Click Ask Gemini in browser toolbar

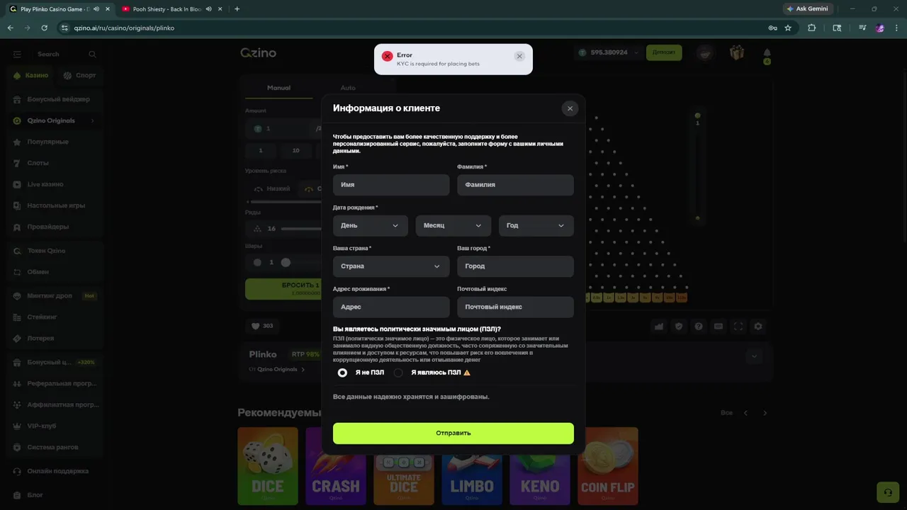[806, 9]
